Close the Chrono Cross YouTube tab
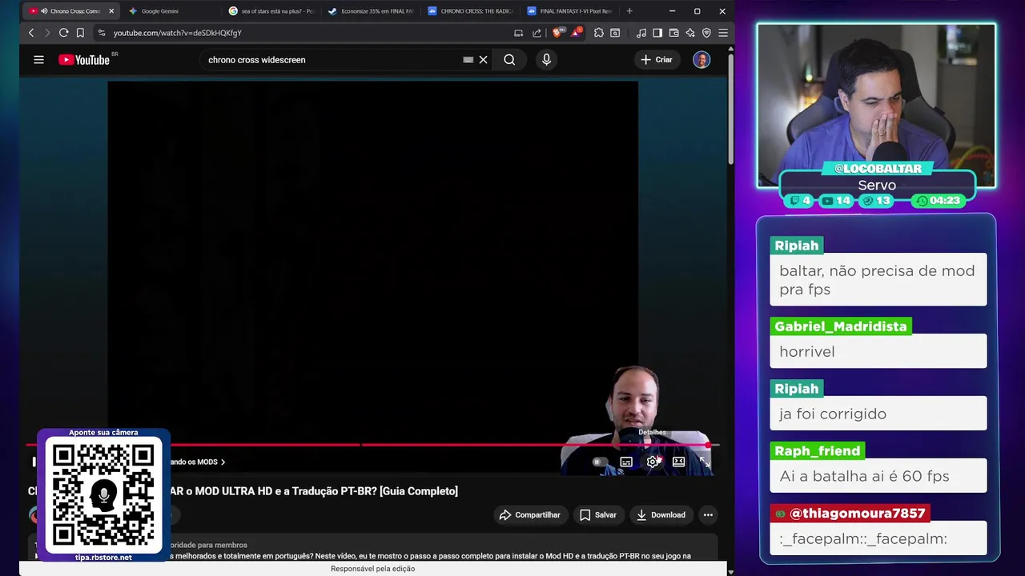The image size is (1025, 576). point(111,11)
